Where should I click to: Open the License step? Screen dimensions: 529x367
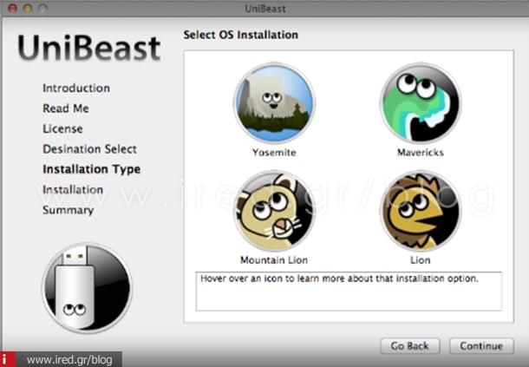click(62, 128)
